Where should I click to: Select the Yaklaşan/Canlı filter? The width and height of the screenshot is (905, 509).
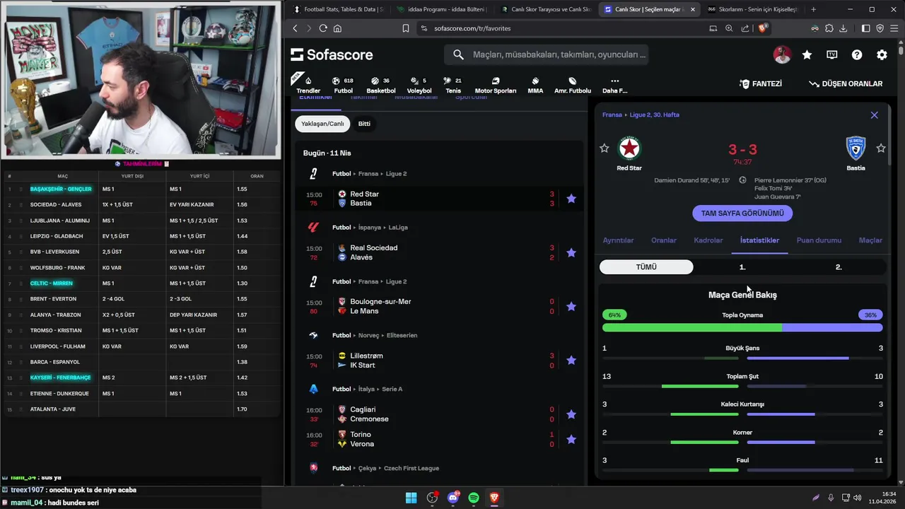(x=322, y=124)
